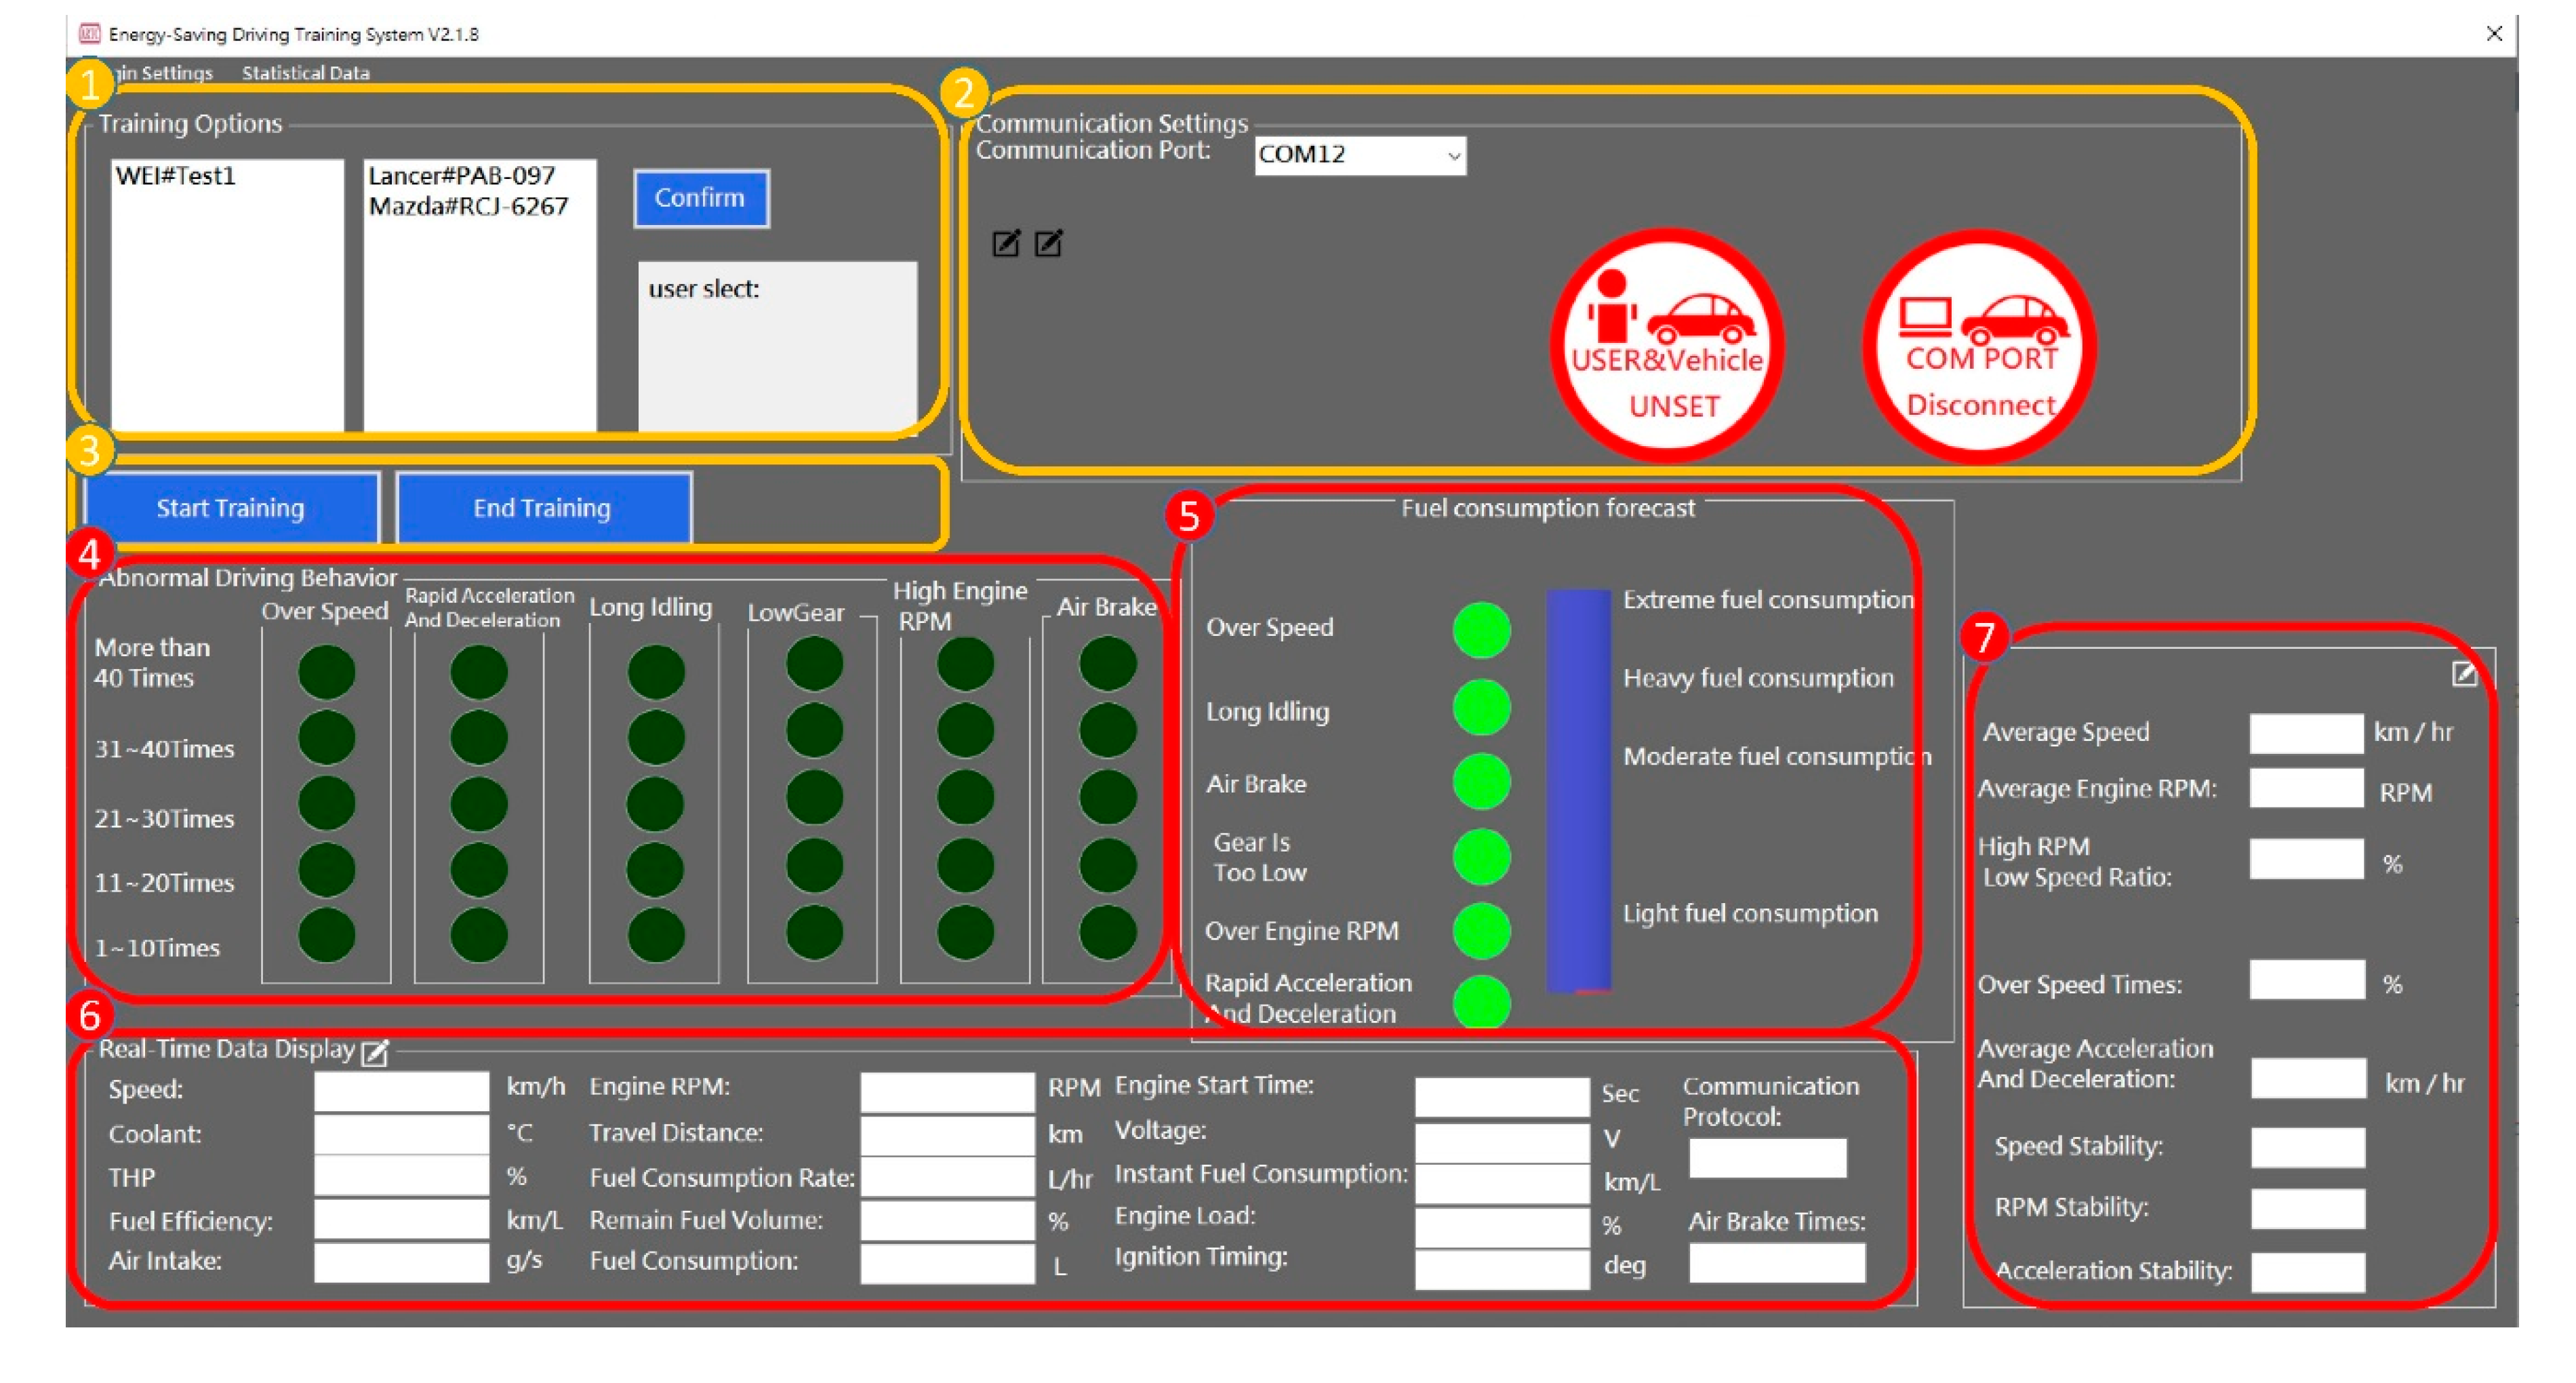Click the blue fuel consumption level bar
Screen dimensions: 2576x1383
pyautogui.click(x=1578, y=790)
